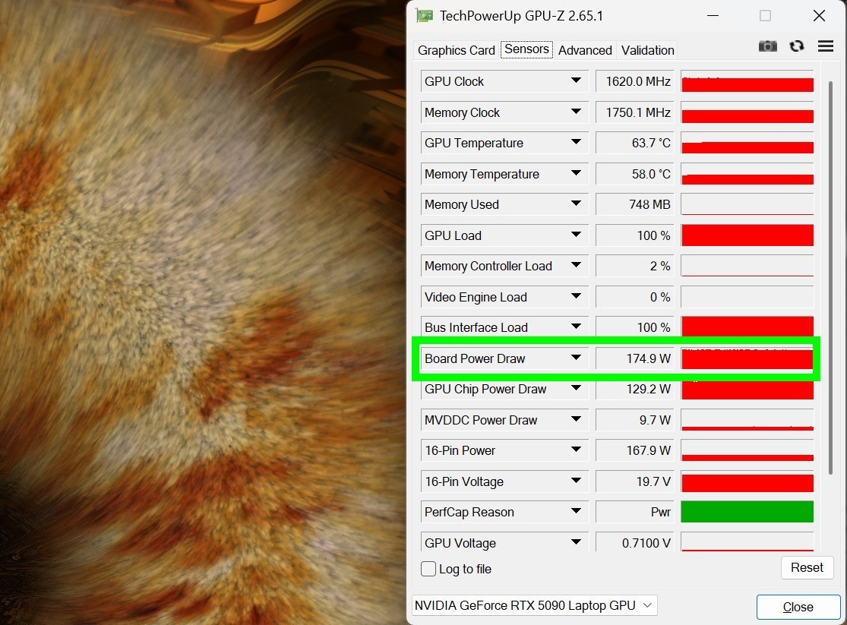847x625 pixels.
Task: Open the hamburger menu icon
Action: pyautogui.click(x=826, y=46)
